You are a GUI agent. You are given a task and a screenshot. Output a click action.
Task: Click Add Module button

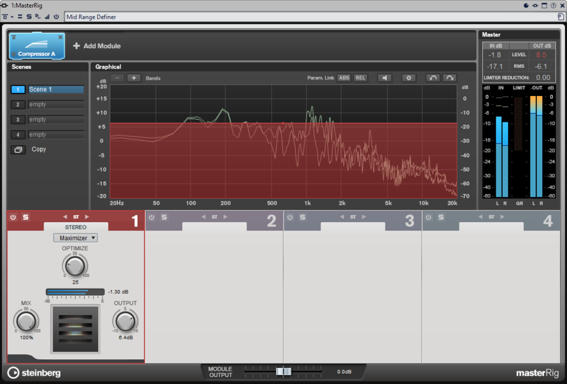click(97, 46)
